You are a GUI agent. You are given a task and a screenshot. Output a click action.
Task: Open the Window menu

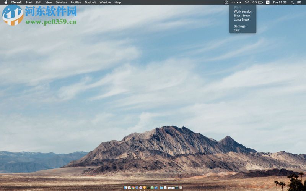pos(105,2)
